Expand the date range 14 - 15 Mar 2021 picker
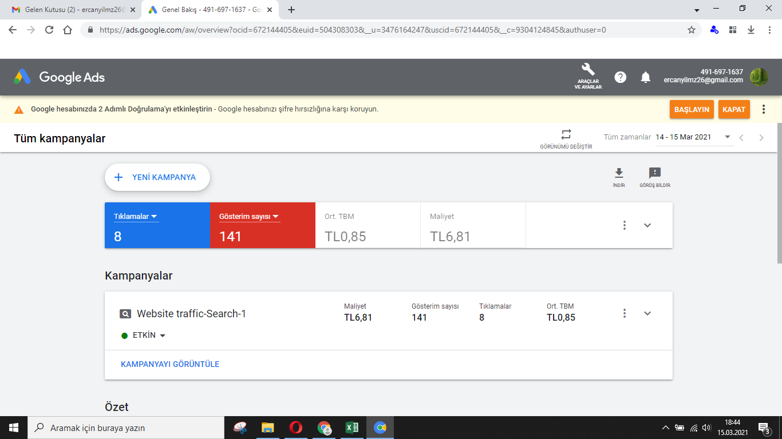The image size is (782, 439). [x=693, y=137]
